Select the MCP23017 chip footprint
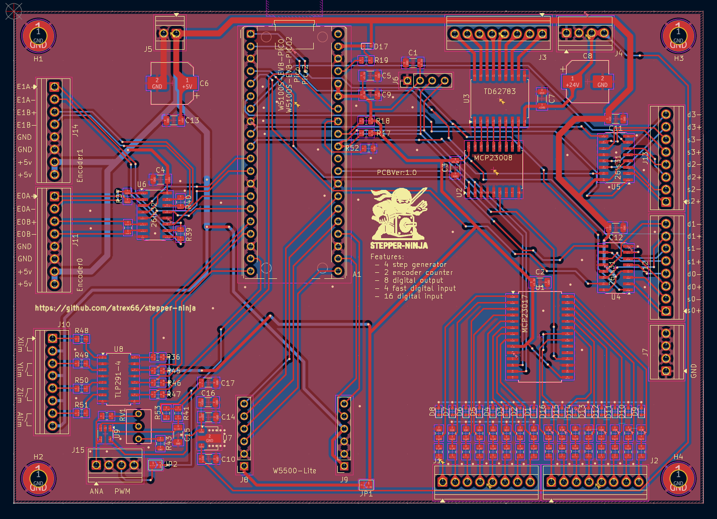717x519 pixels. (540, 337)
